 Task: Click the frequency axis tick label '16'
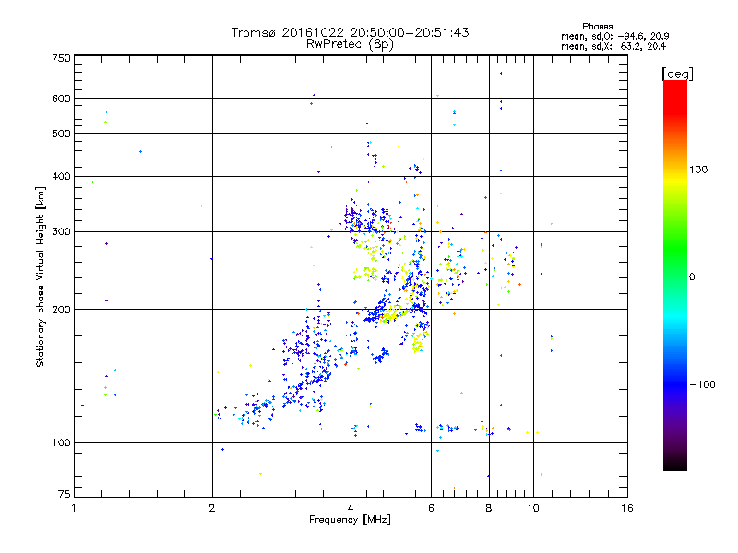(627, 508)
